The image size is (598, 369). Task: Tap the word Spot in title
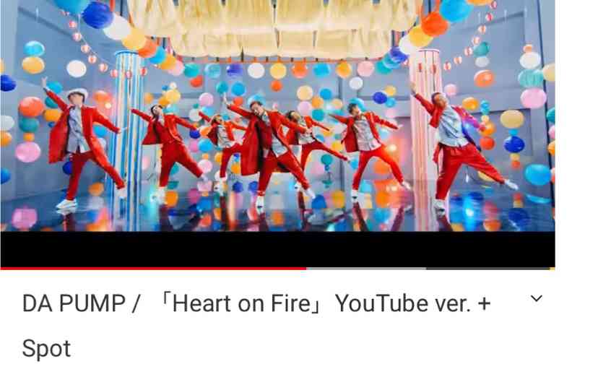[46, 348]
